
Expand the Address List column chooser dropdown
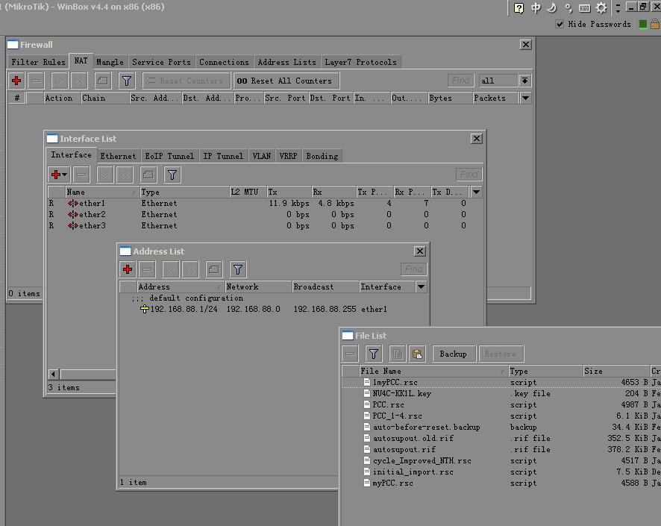421,287
